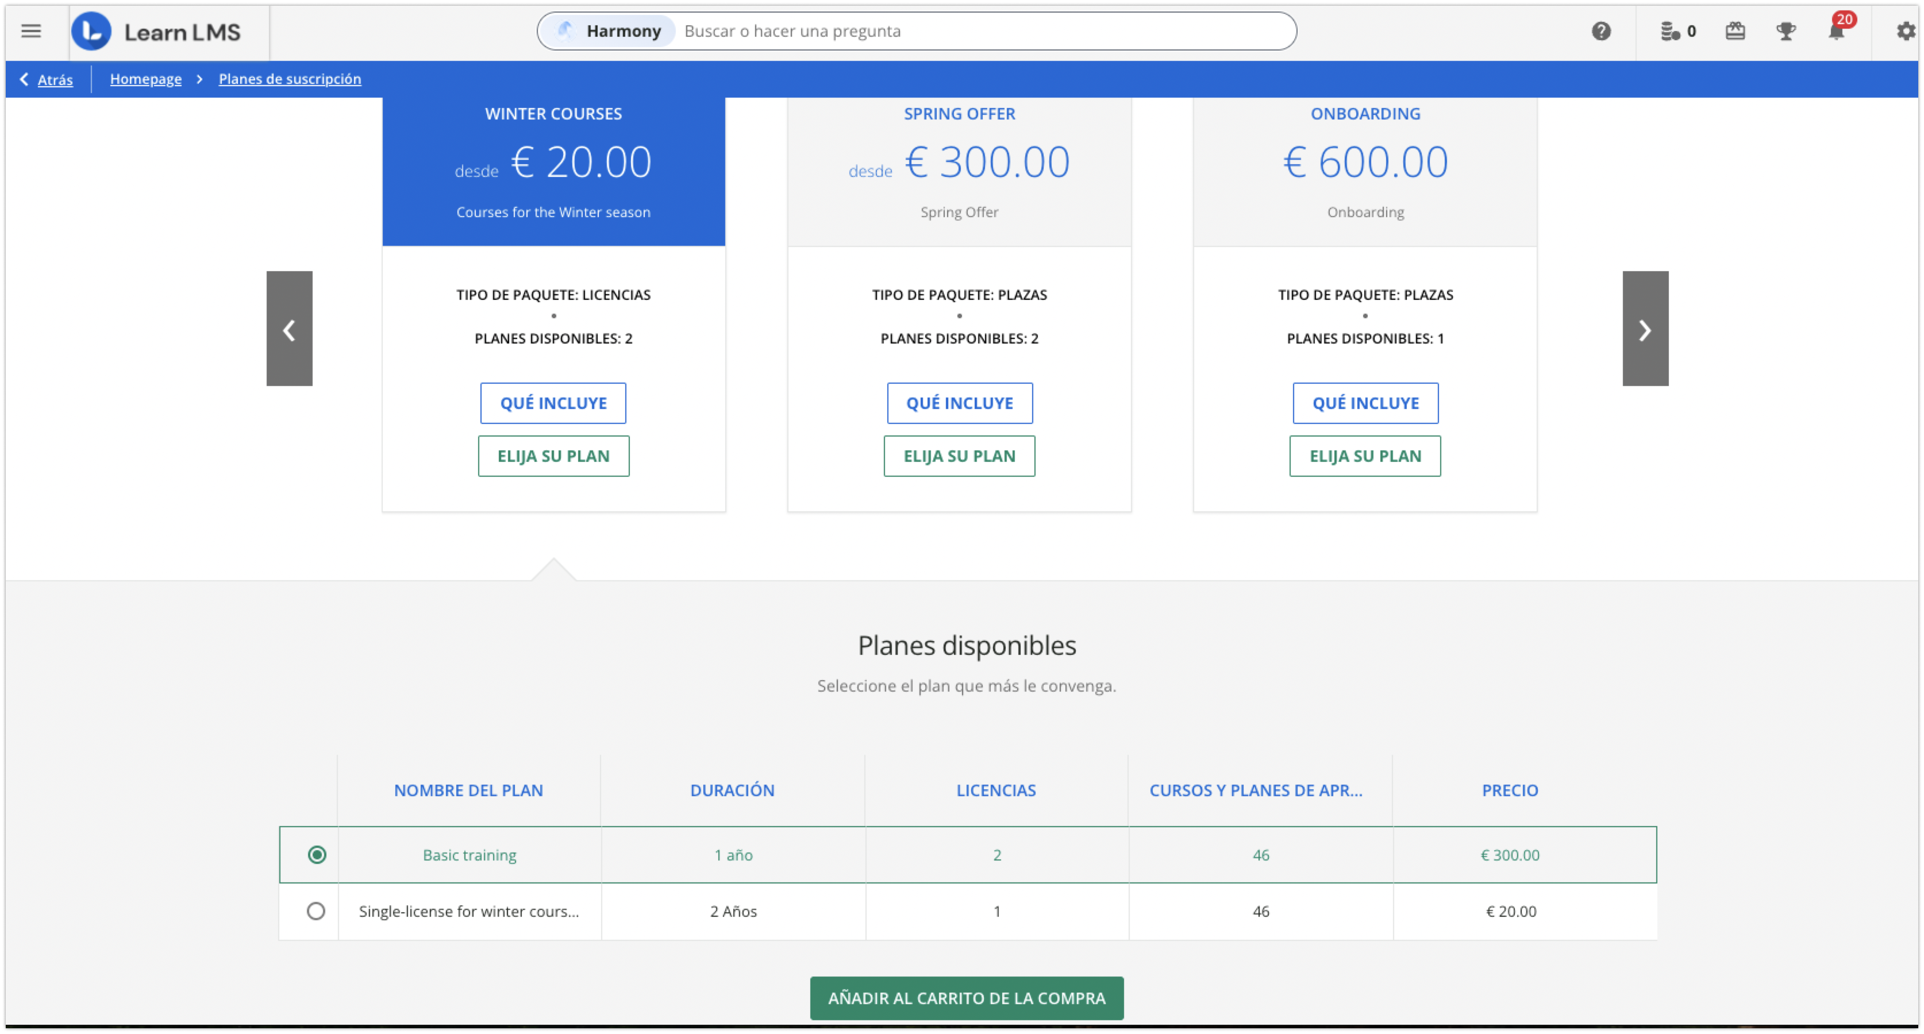Screen dimensions: 1924x1034
Task: Click QUÉ INCLUYE under Winter Courses
Action: [553, 403]
